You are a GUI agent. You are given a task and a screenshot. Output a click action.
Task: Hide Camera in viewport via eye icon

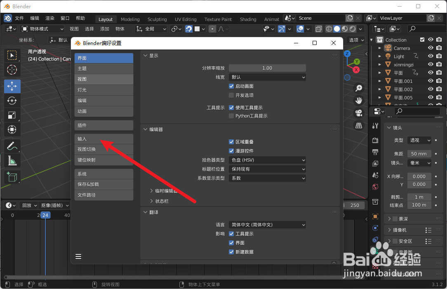(x=431, y=48)
